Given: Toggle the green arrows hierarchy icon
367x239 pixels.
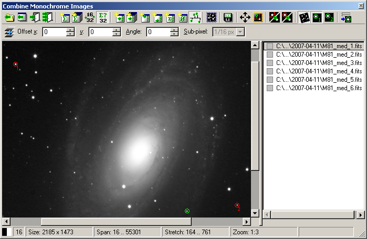Looking at the screenshot, I should 195,17.
